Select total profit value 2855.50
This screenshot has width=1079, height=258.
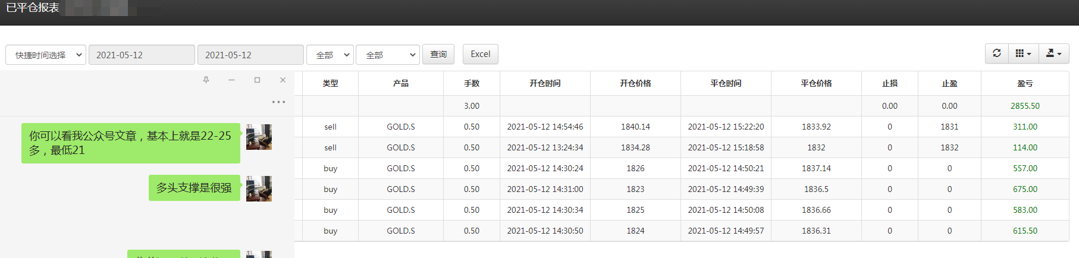pyautogui.click(x=1025, y=106)
